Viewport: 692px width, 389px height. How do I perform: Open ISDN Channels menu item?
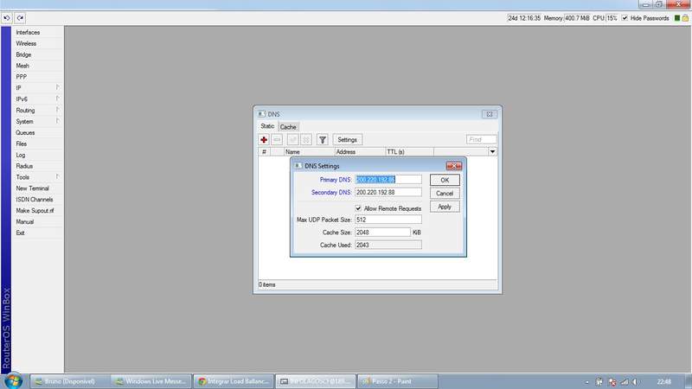click(x=35, y=200)
